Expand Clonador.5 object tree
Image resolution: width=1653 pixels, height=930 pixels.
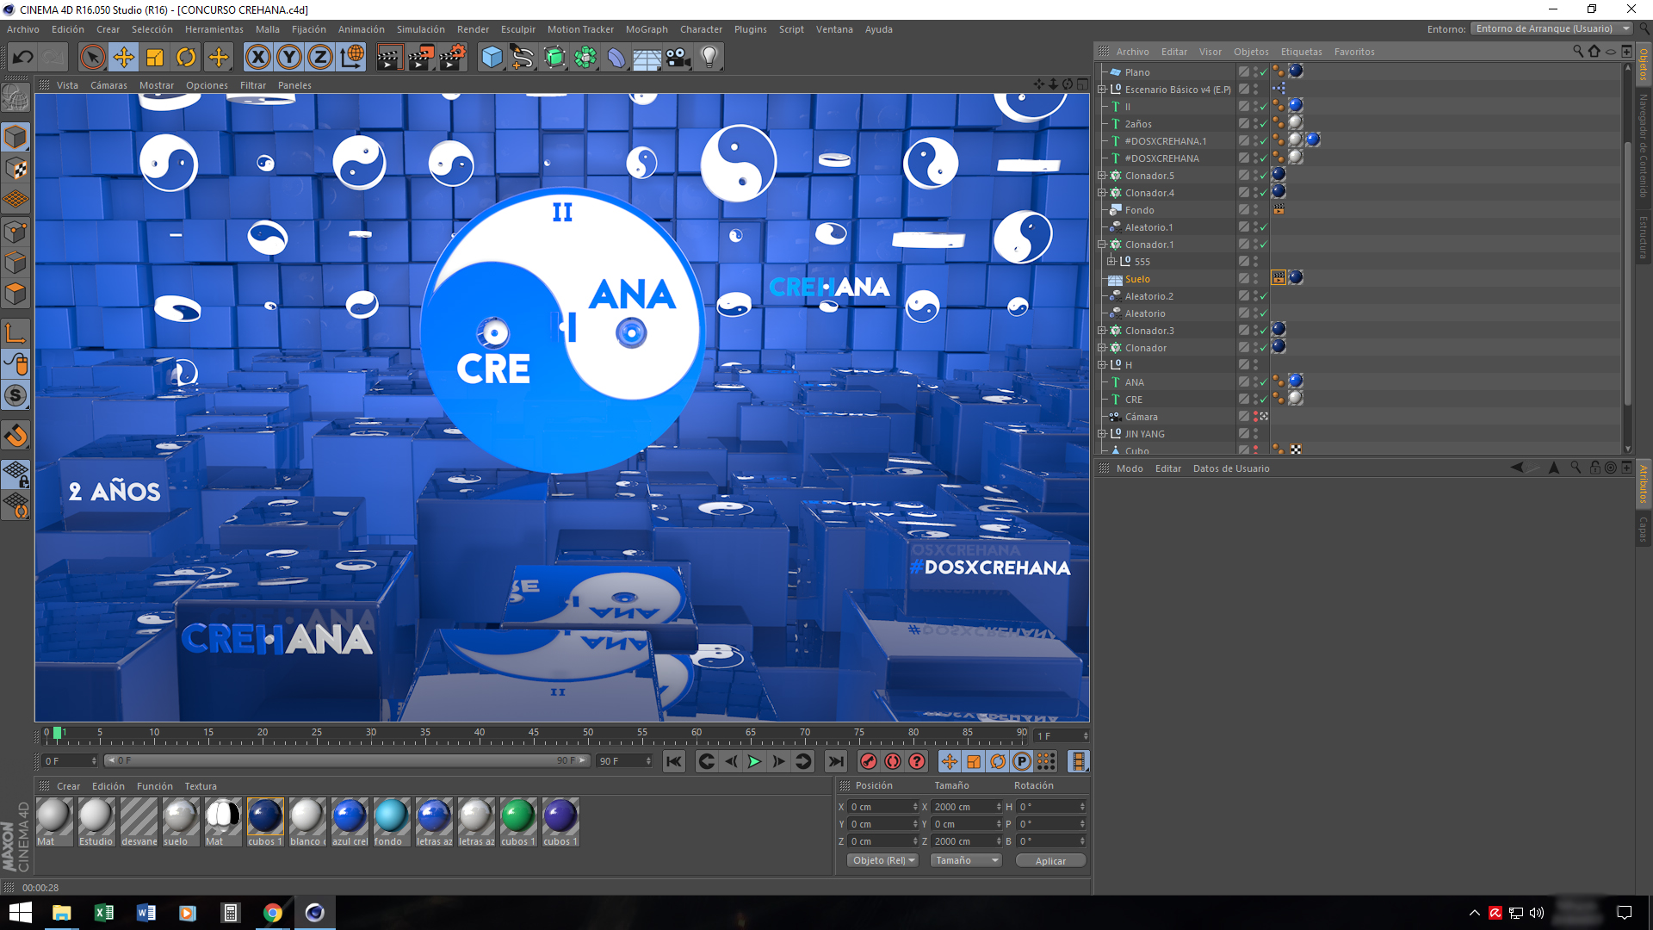[1102, 175]
